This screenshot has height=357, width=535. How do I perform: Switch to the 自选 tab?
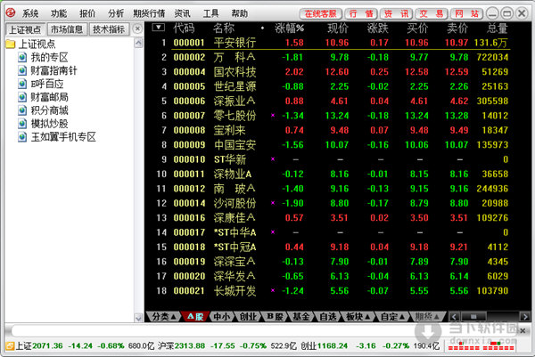click(x=327, y=317)
